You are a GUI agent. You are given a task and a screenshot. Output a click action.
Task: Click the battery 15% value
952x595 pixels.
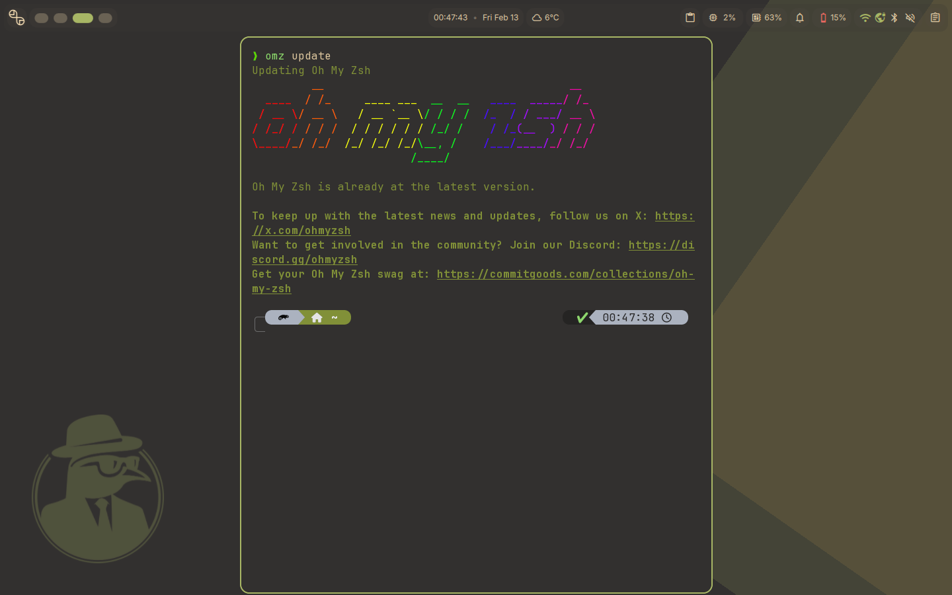point(838,18)
